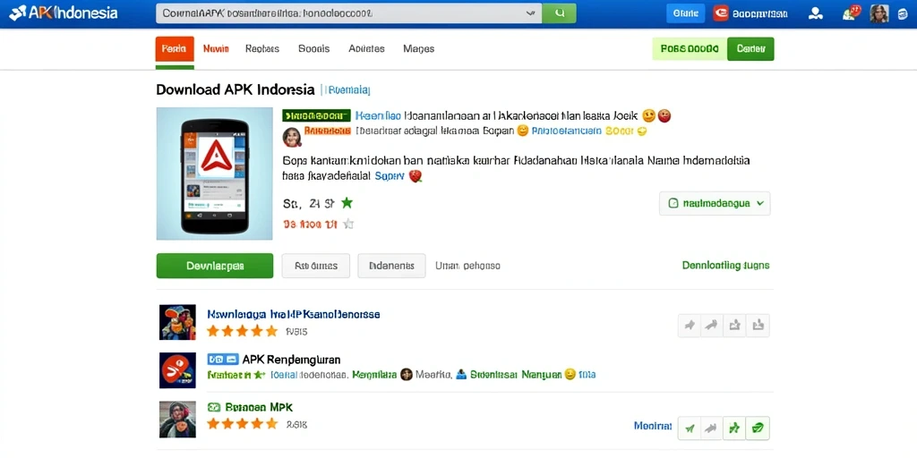The width and height of the screenshot is (917, 458).
Task: Click the small round avatar in description
Action: tap(291, 137)
